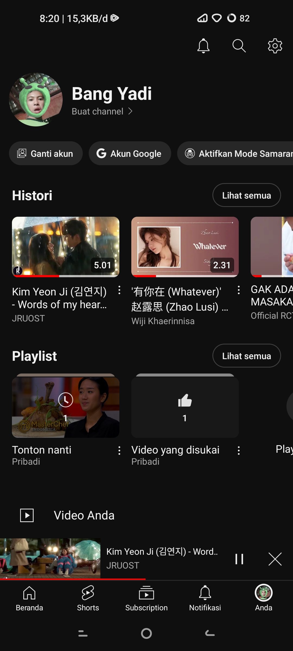Open settings gear icon
This screenshot has width=293, height=651.
point(275,46)
